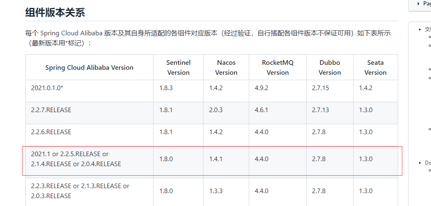Click the Dubbo Version column header
Image resolution: width=431 pixels, height=206 pixels.
(x=329, y=67)
